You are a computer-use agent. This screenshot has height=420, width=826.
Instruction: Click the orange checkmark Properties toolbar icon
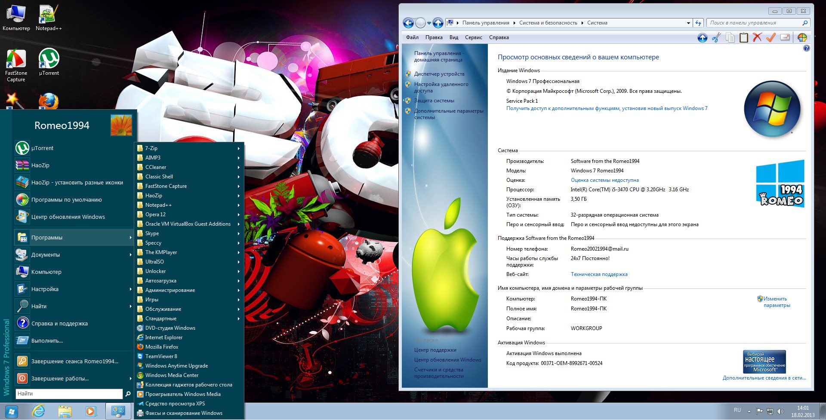coord(771,38)
